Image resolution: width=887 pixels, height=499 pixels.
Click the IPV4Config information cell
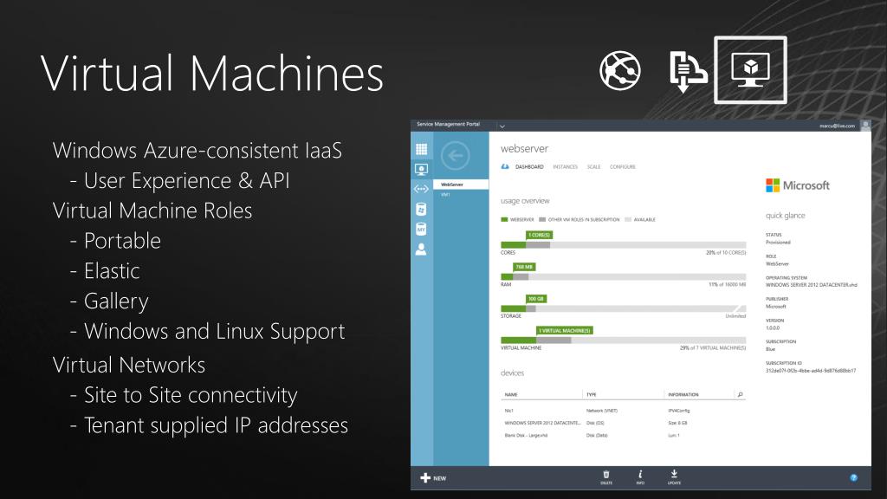point(679,411)
